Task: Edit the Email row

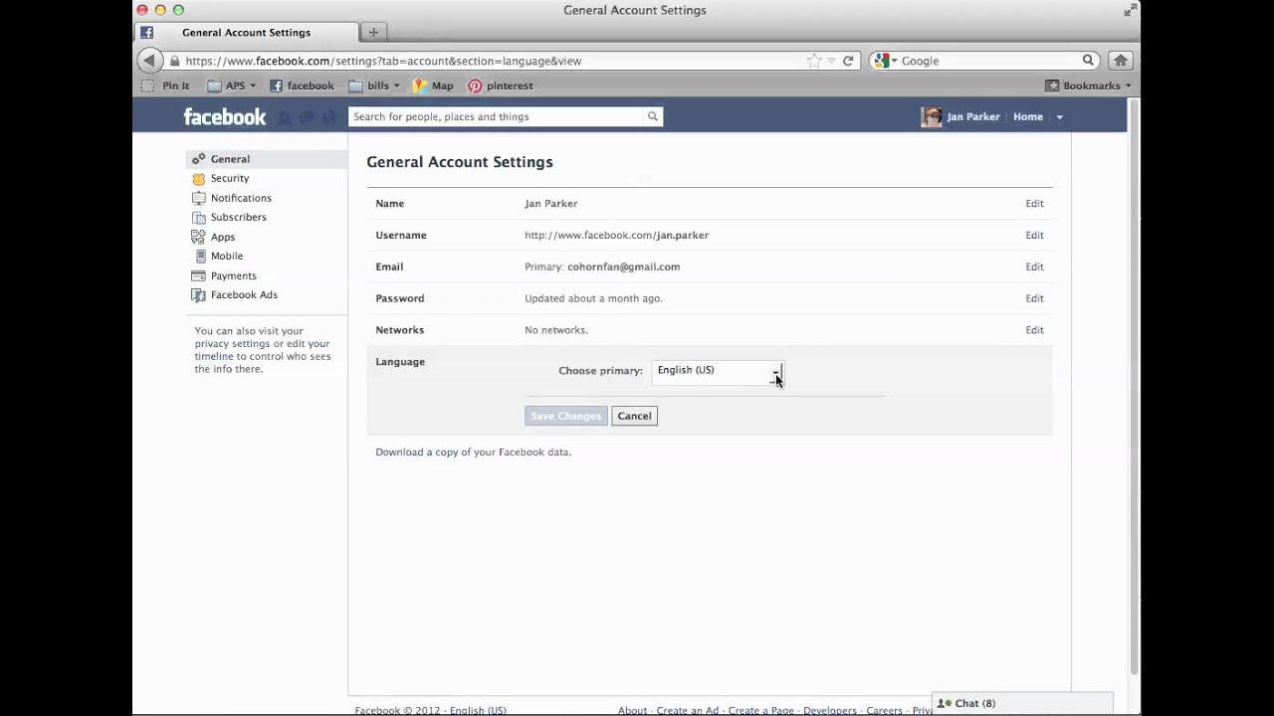Action: 1034,267
